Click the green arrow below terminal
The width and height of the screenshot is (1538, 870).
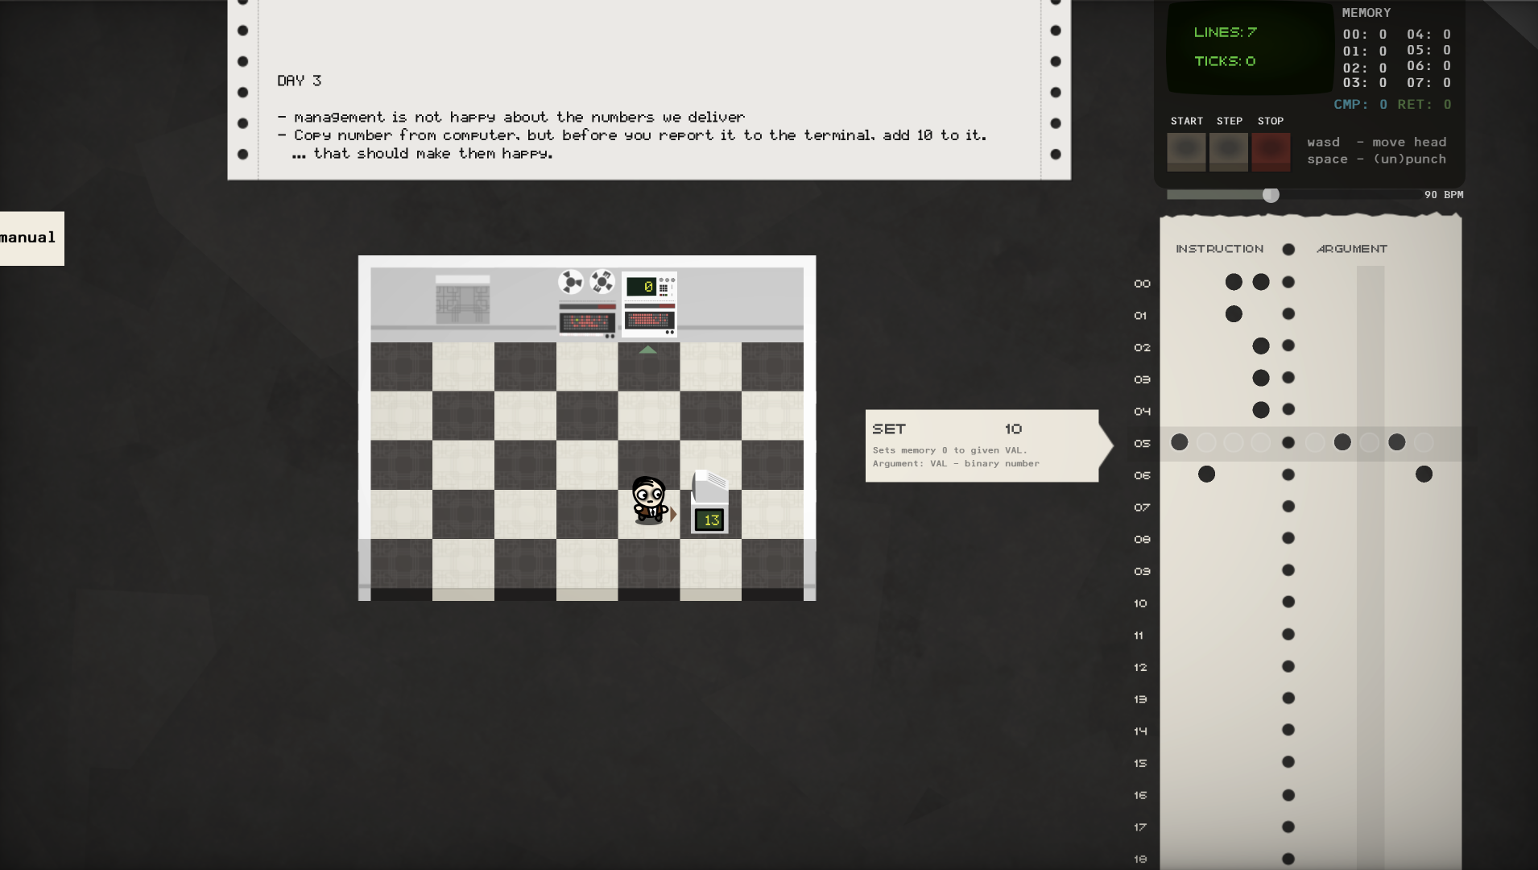point(648,350)
